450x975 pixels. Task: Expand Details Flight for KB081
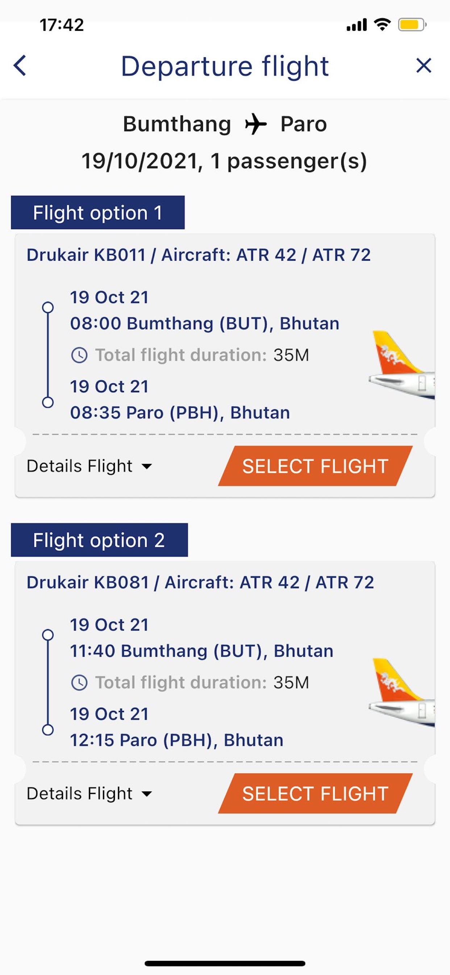(89, 793)
